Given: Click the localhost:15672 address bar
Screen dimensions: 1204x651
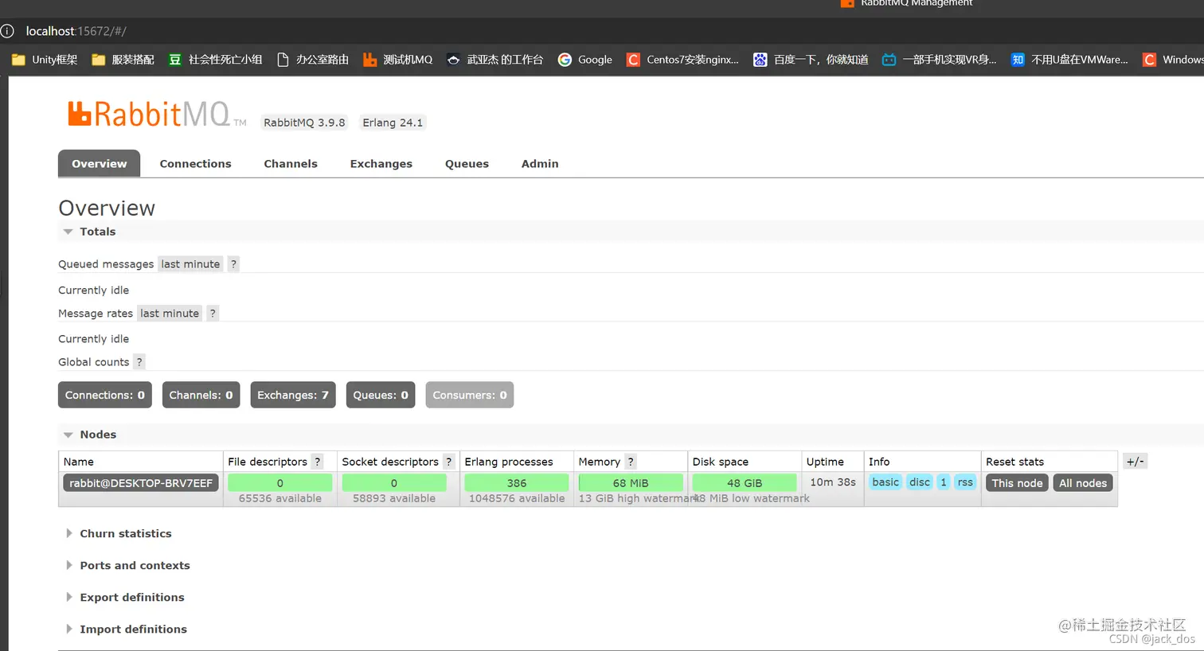Looking at the screenshot, I should coord(76,31).
